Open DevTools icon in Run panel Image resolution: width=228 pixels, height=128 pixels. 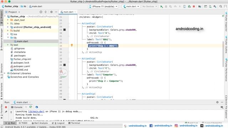36,107
